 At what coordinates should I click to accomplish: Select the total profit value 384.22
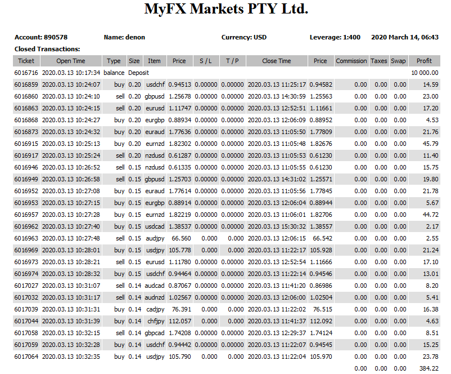pos(429,368)
